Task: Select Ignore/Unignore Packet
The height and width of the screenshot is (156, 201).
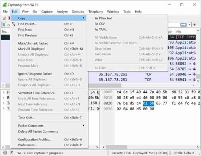Action: pyautogui.click(x=48, y=74)
